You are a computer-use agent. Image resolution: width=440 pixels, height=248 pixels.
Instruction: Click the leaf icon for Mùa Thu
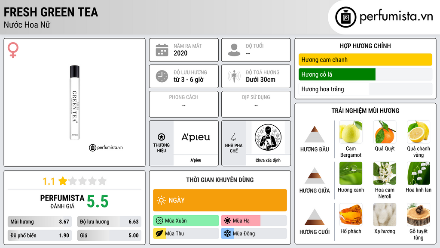159,233
